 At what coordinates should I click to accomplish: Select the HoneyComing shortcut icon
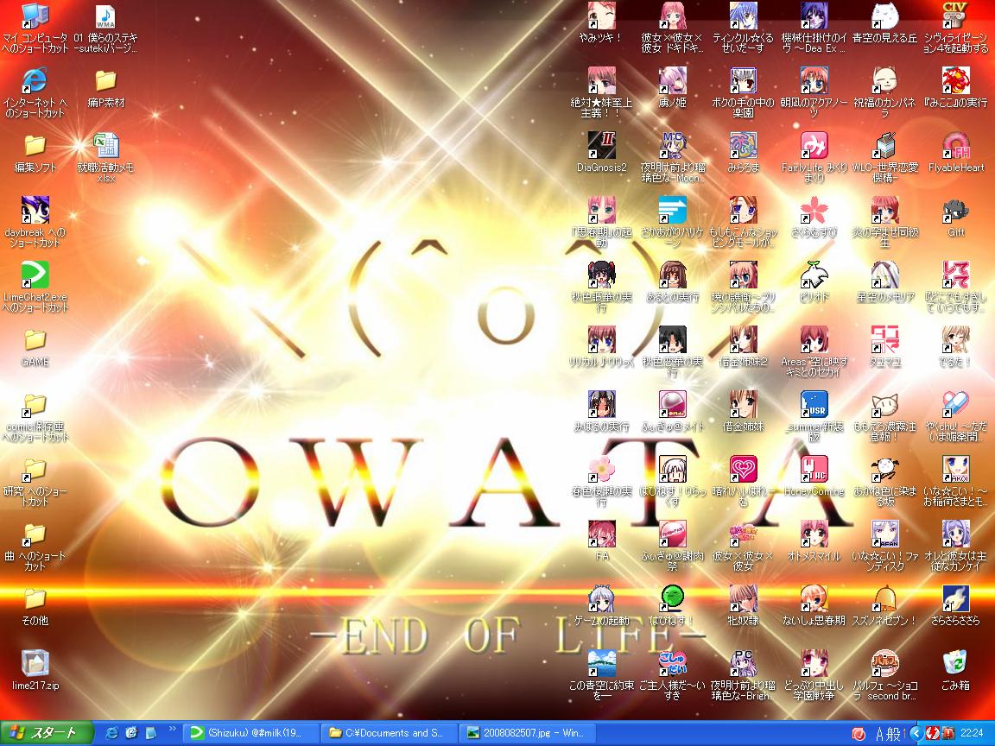(814, 470)
